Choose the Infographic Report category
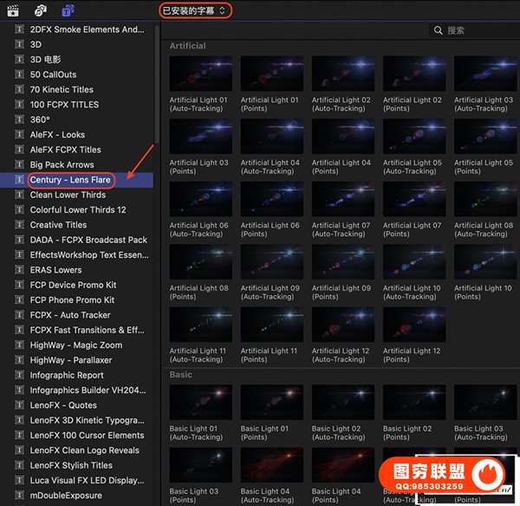The height and width of the screenshot is (506, 520). click(67, 375)
